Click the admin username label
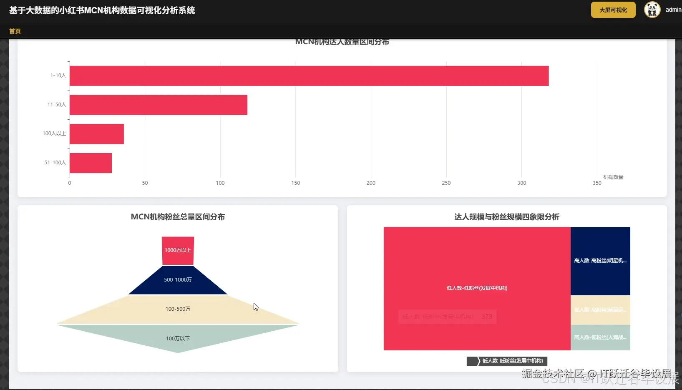The image size is (682, 390). coord(673,10)
